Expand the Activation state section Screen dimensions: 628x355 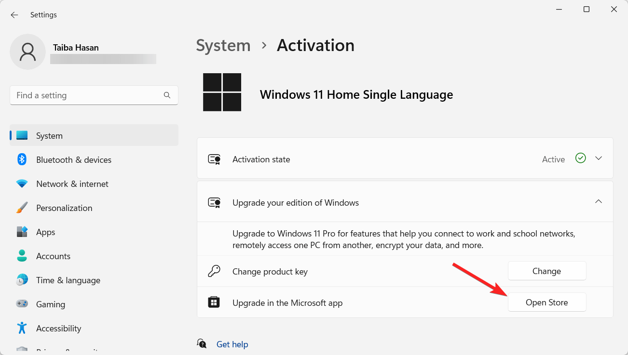(599, 158)
